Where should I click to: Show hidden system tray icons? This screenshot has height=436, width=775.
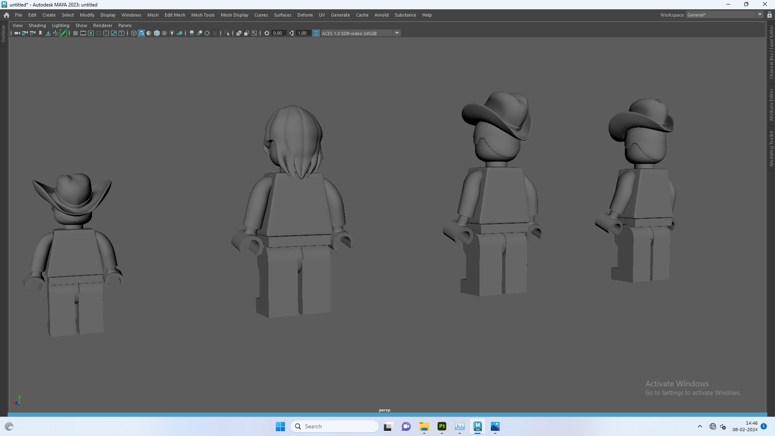700,426
